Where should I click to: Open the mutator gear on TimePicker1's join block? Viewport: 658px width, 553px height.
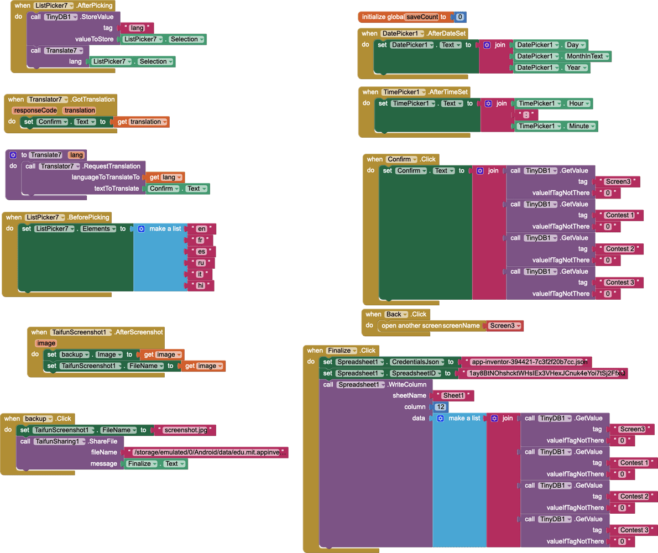[x=488, y=103]
